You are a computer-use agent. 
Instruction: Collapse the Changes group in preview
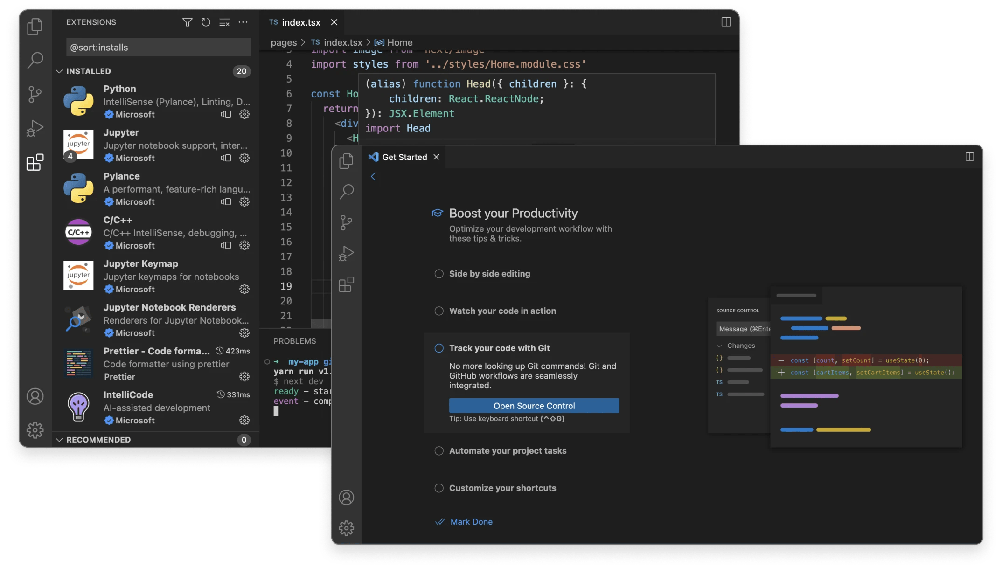coord(719,346)
